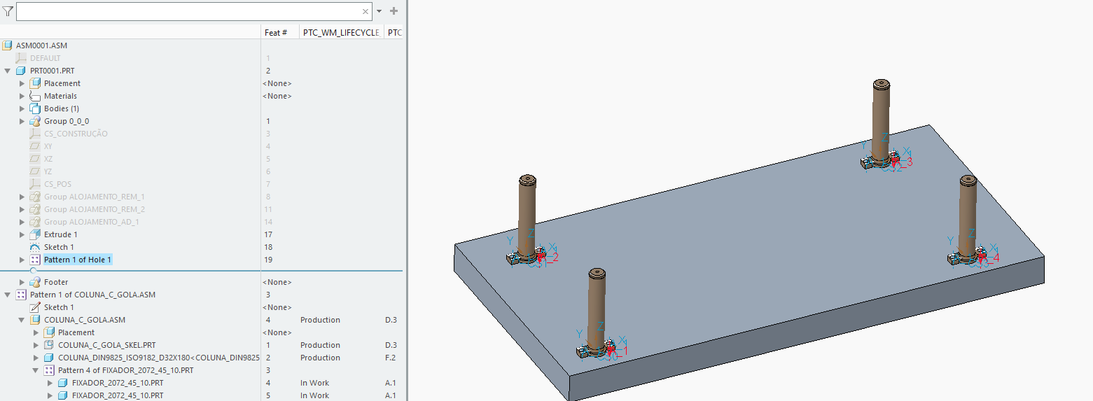This screenshot has height=401, width=1093.
Task: Click the COLUNA_C_GOLA_SKEL.PRT skeleton icon
Action: click(x=49, y=345)
